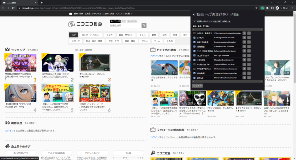Open the ニコニコ動画 logo home link
Image resolution: width=296 pixels, height=160 pixels.
click(x=85, y=24)
